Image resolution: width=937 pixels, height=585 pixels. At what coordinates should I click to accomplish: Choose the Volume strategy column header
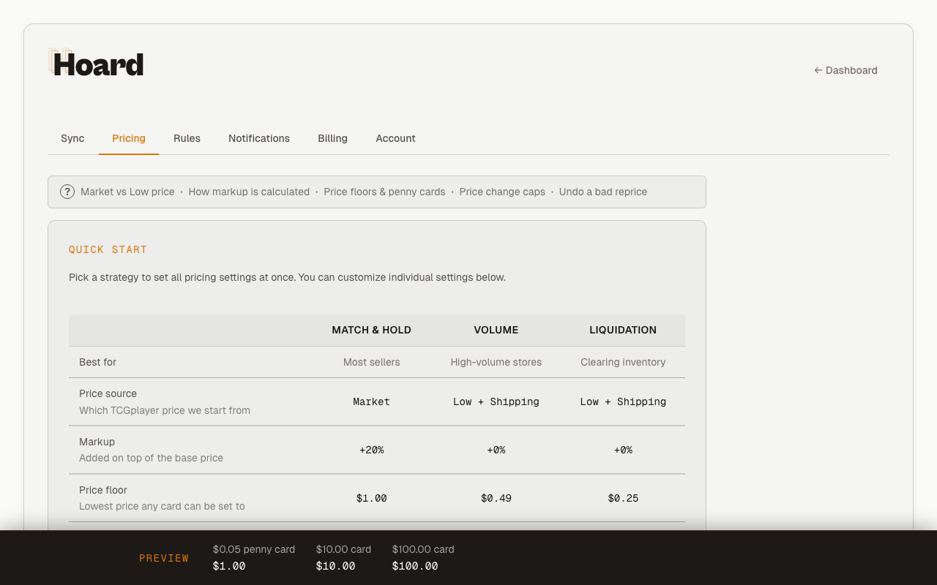point(496,330)
